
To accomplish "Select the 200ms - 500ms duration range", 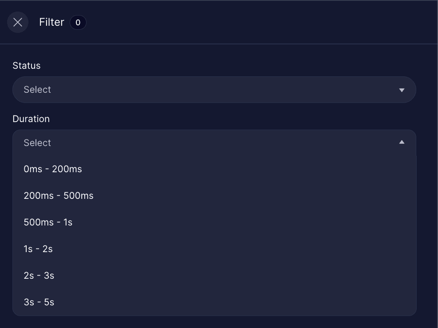I will [x=58, y=196].
